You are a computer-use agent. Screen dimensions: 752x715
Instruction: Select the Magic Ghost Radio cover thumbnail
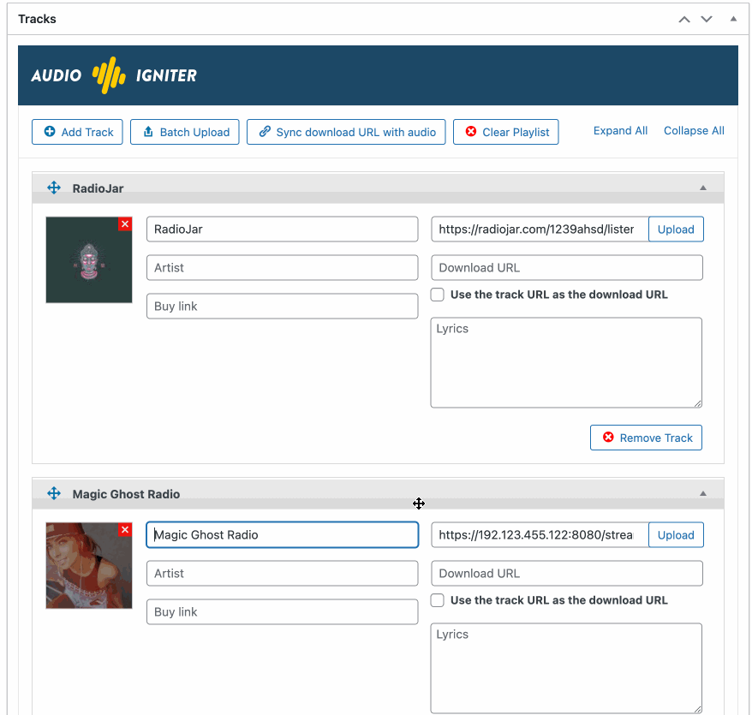point(89,565)
